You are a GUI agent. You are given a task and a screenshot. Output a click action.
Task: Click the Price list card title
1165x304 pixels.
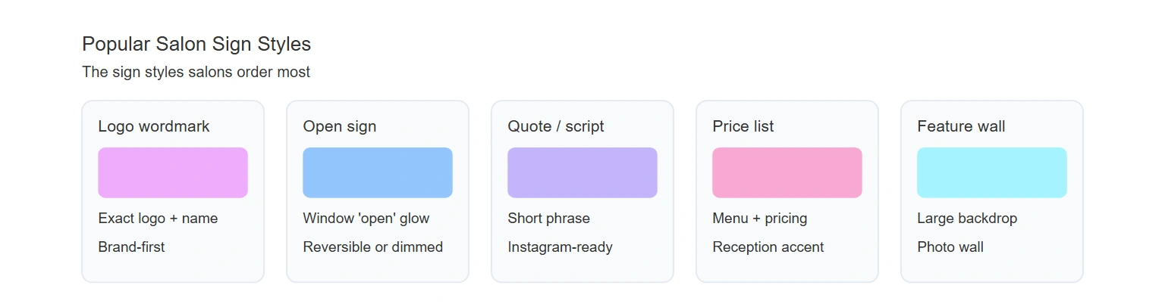743,126
